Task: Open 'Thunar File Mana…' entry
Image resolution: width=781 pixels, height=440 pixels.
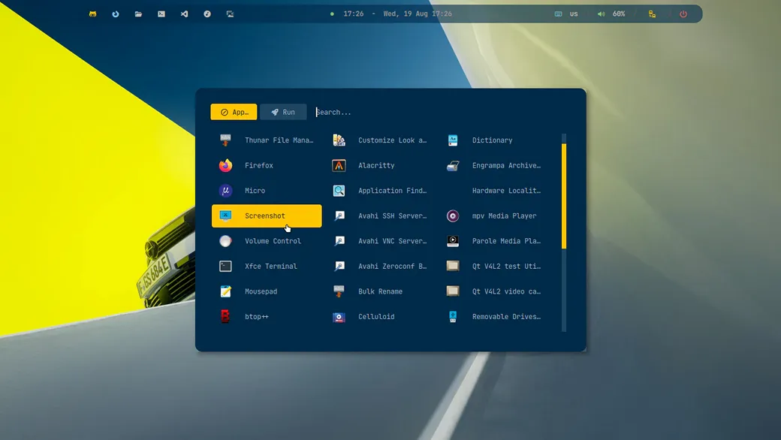Action: pyautogui.click(x=267, y=140)
